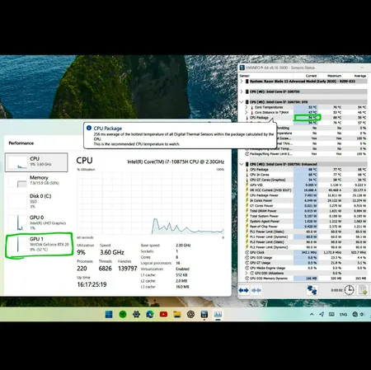
Task: Select GPU GT Usage sensor row
Action: pos(306,263)
